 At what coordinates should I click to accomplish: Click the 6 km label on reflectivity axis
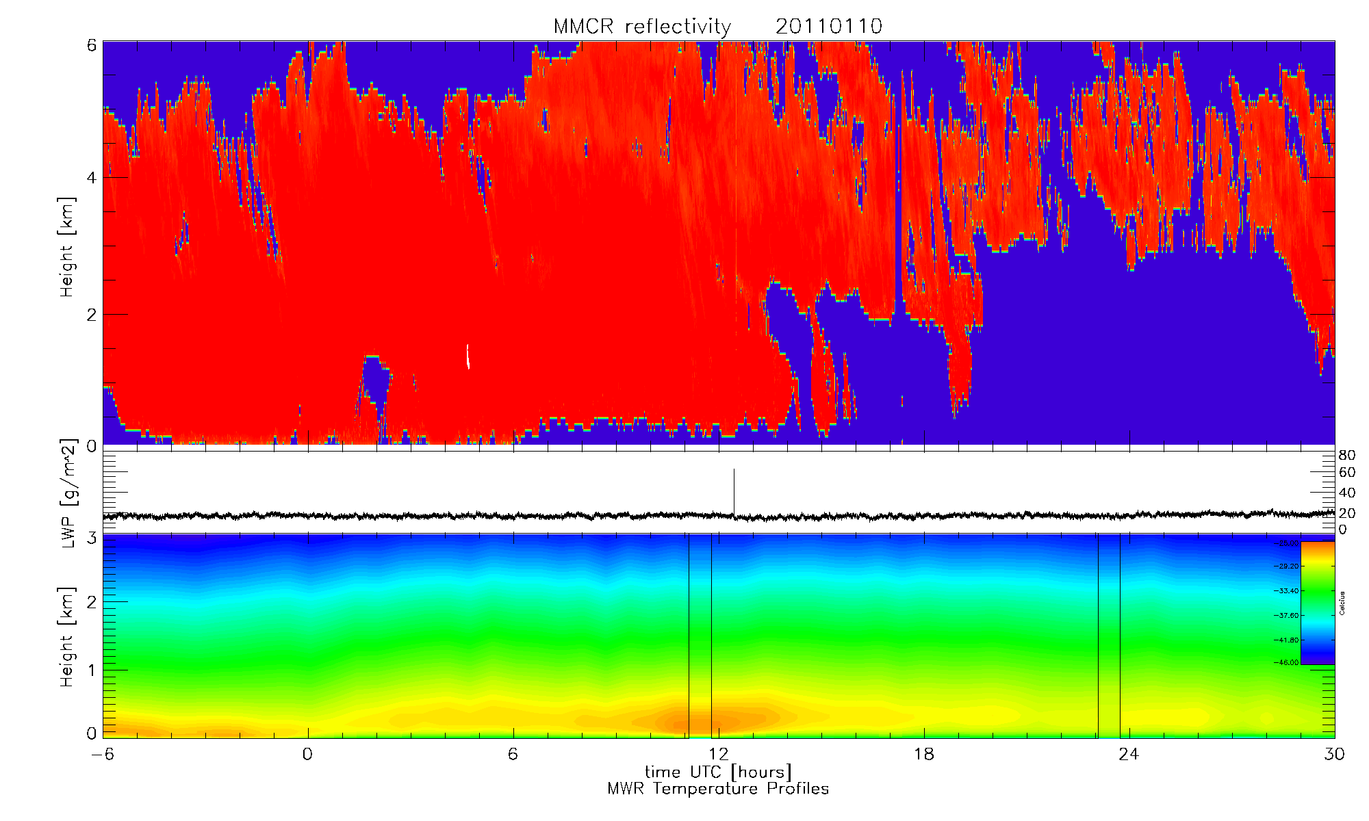coord(90,45)
